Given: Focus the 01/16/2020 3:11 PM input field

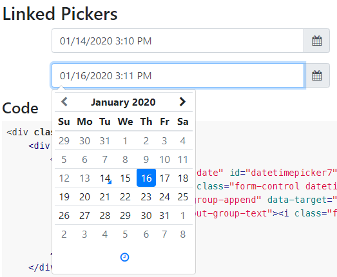Looking at the screenshot, I should 178,75.
